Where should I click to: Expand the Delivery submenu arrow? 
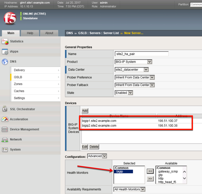[59, 70]
